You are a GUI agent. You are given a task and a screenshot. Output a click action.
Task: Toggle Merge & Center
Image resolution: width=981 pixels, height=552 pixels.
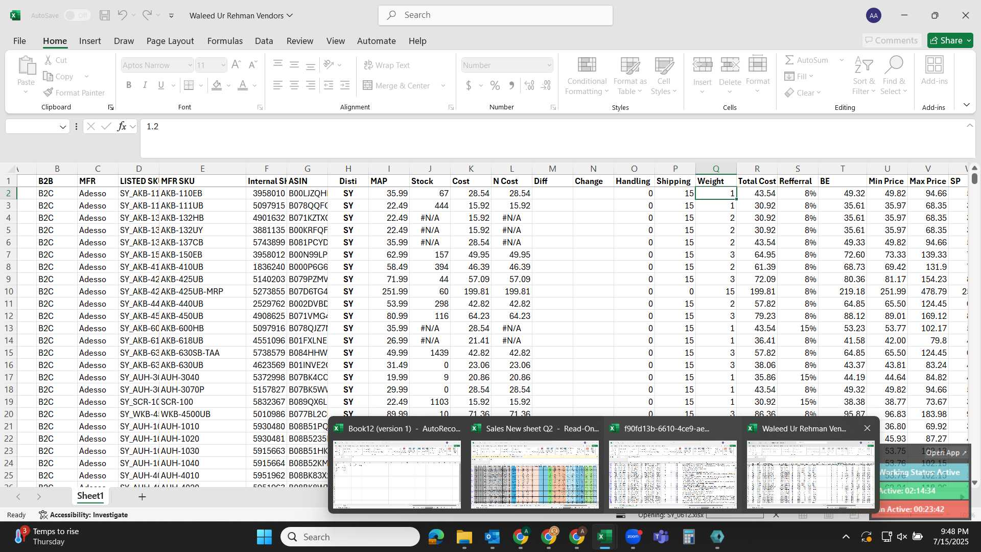(x=396, y=85)
